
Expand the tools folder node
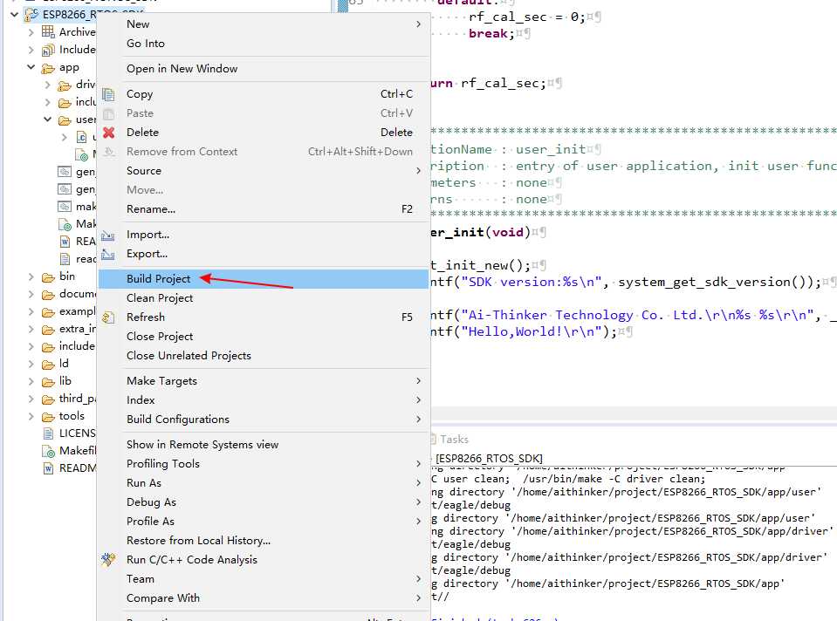click(31, 416)
